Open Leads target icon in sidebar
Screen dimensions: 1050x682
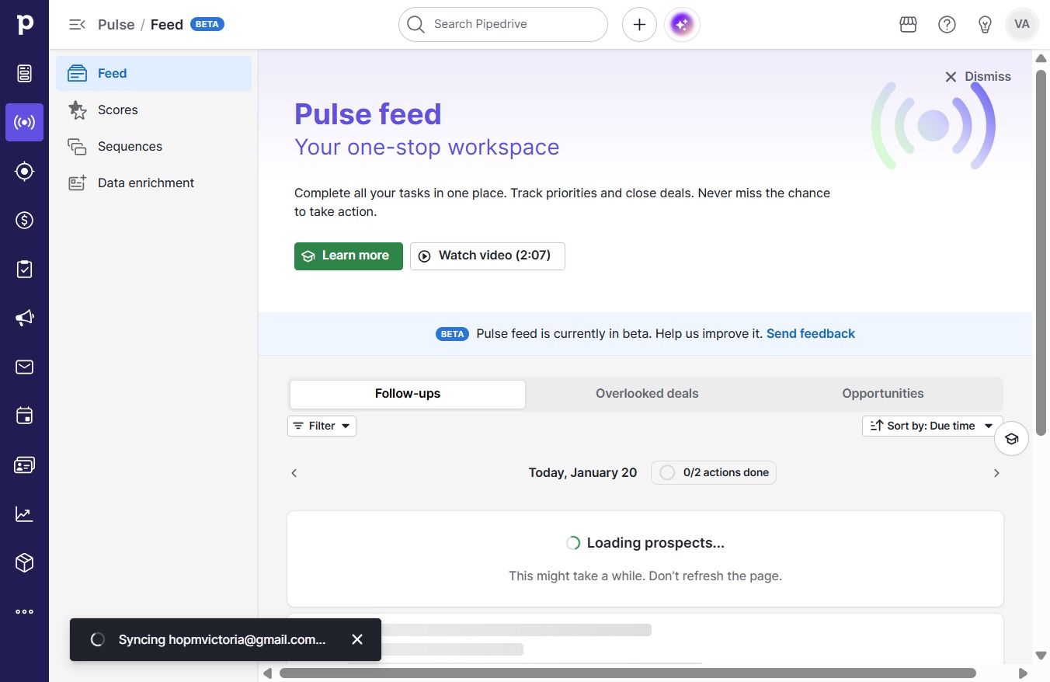tap(25, 171)
